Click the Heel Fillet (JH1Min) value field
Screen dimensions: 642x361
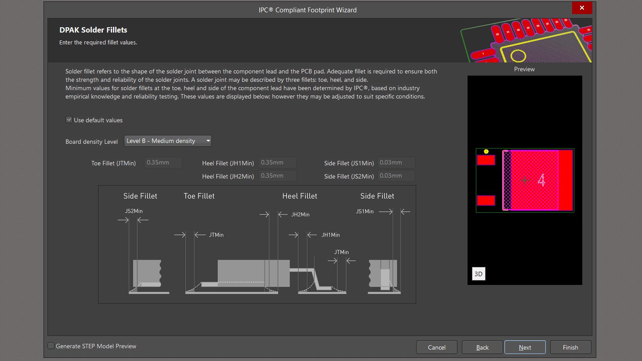[277, 163]
